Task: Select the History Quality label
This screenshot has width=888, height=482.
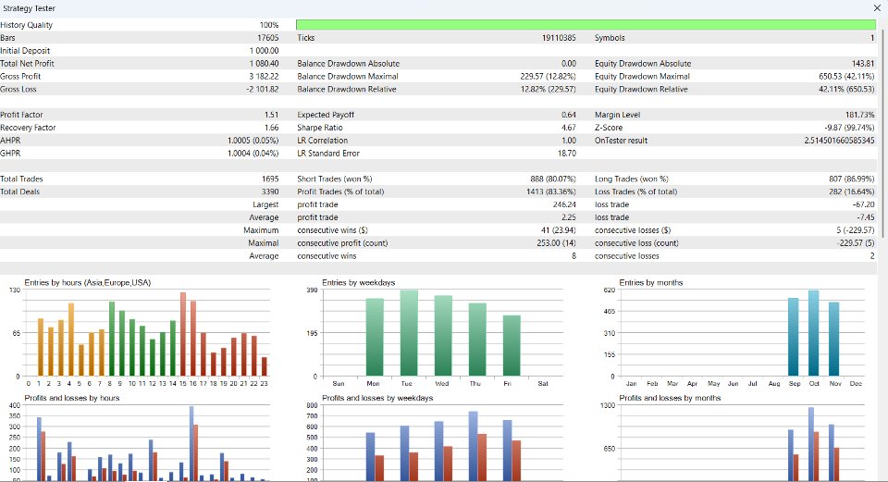Action: click(27, 25)
